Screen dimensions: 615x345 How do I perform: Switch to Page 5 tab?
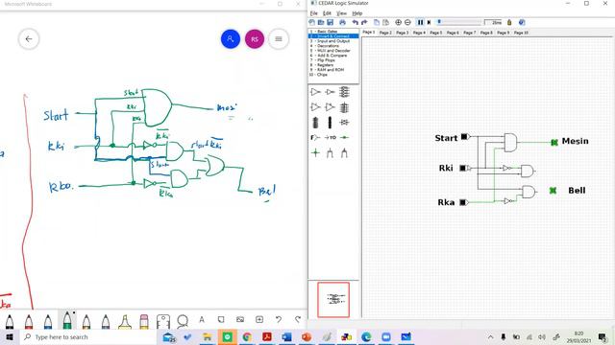(435, 33)
